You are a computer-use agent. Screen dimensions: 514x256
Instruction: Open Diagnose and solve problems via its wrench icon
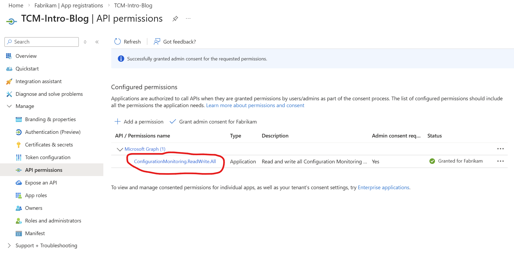pos(9,94)
